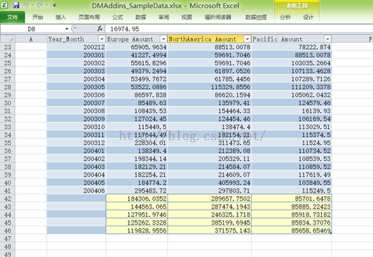Select cell with 214584.07
This screenshot has width=373, height=257.
tap(210, 167)
